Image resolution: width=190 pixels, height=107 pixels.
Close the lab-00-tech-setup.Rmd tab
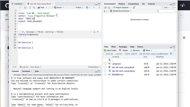[53, 4]
